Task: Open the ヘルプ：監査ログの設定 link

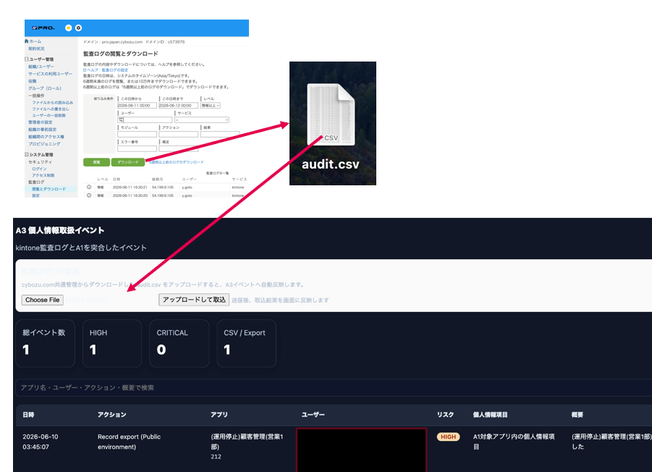Action: [106, 70]
